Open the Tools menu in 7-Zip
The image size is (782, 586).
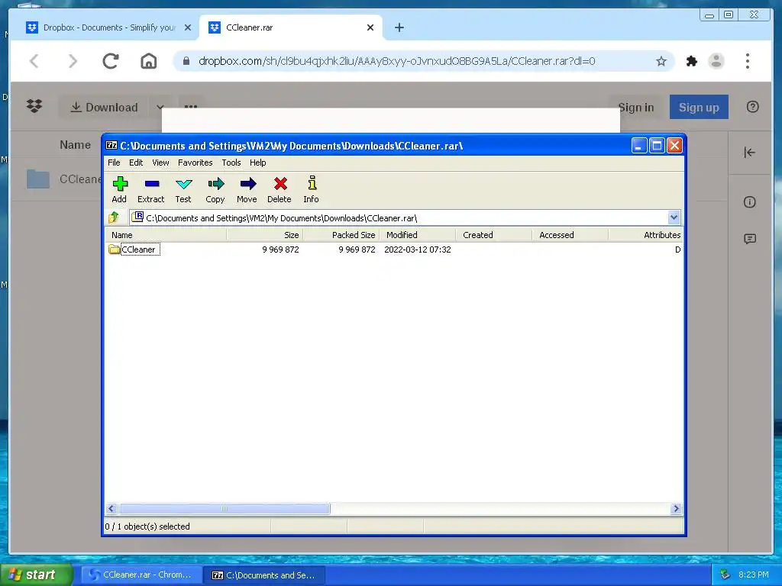point(231,163)
